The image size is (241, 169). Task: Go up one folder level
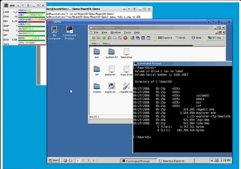(x=104, y=38)
